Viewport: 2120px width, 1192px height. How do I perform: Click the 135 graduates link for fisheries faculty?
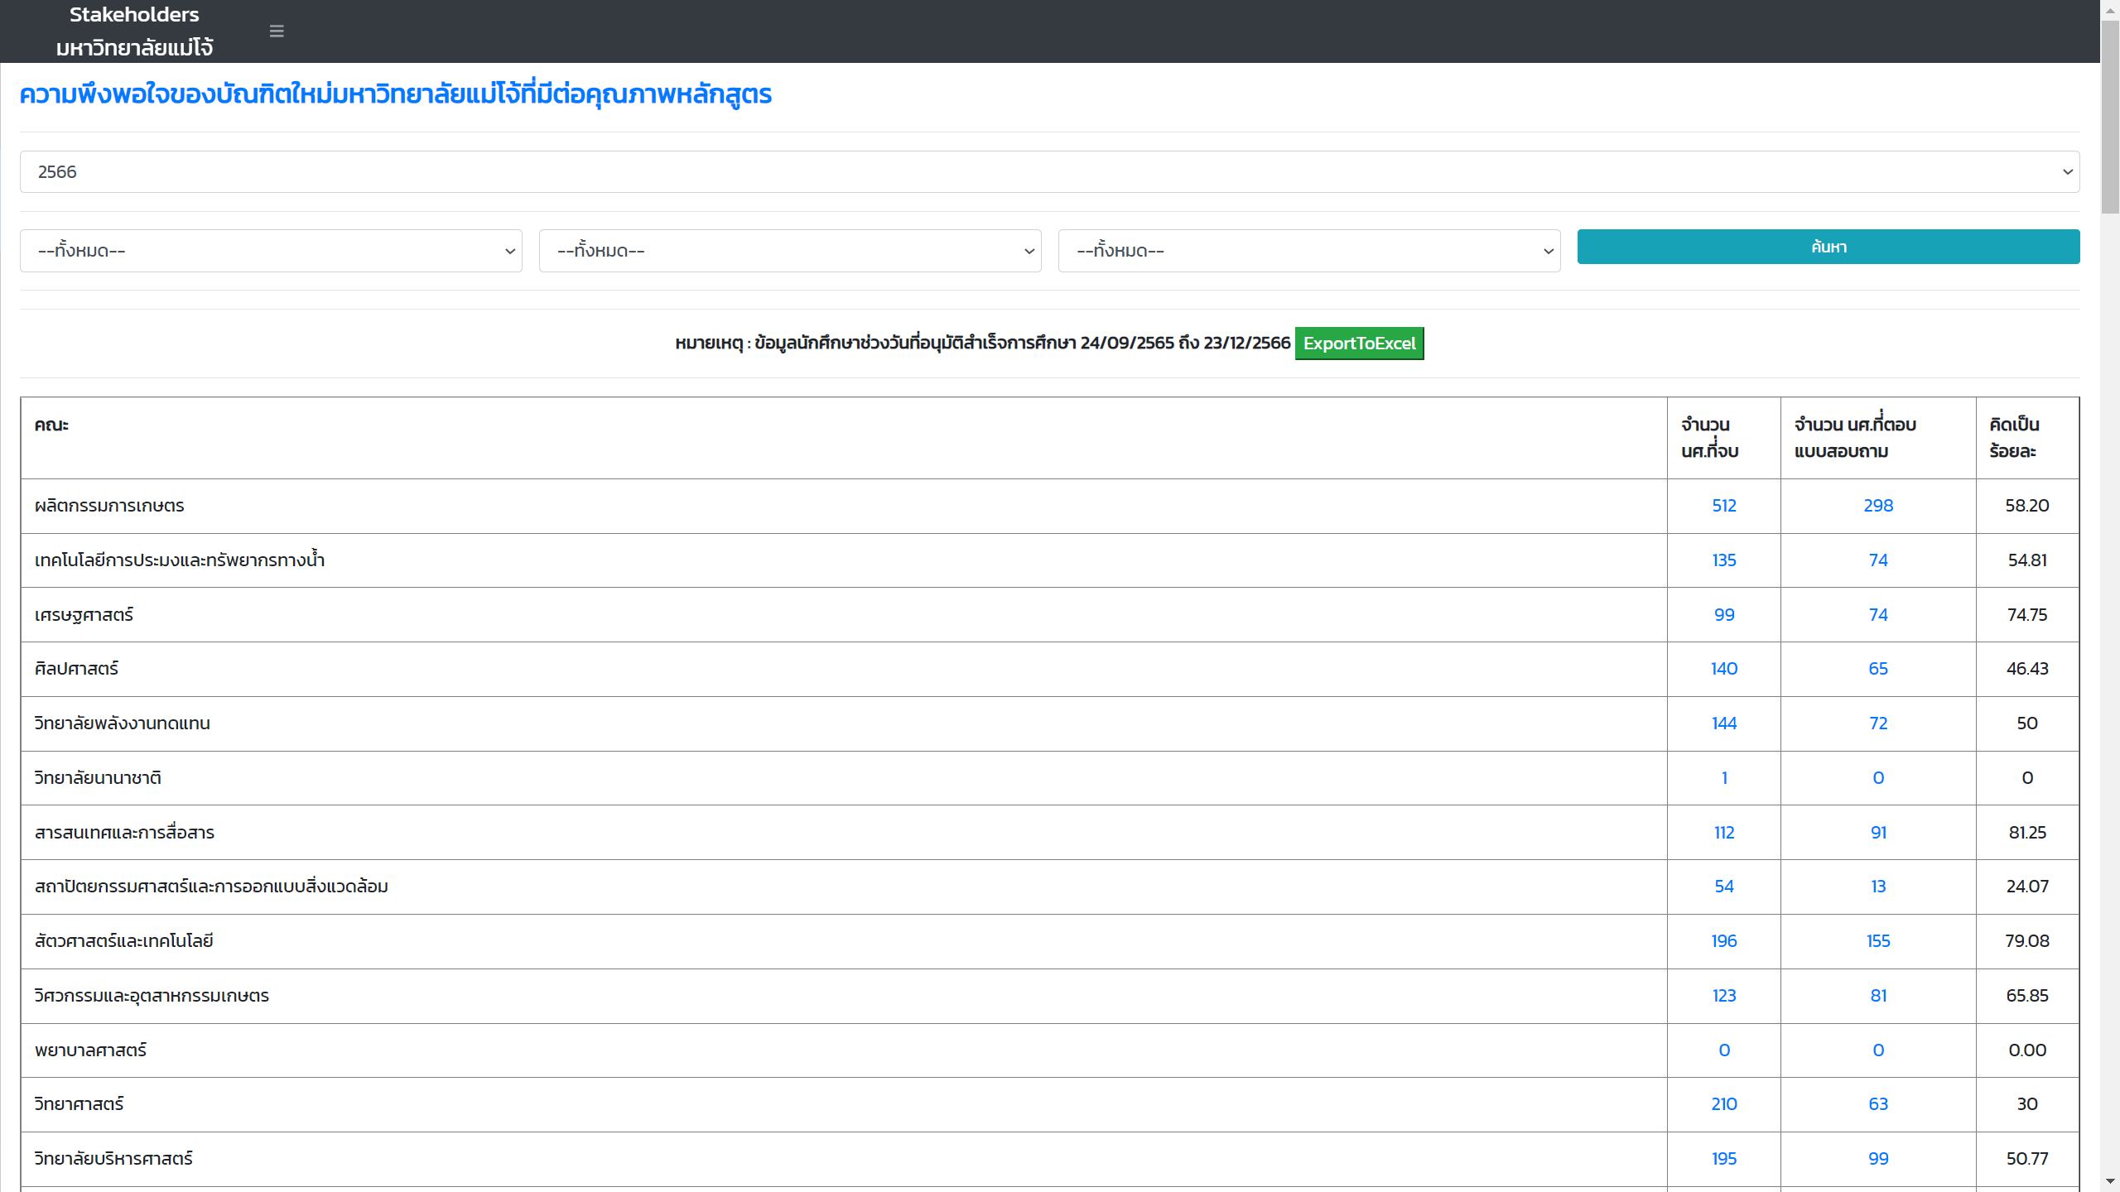[x=1723, y=560]
